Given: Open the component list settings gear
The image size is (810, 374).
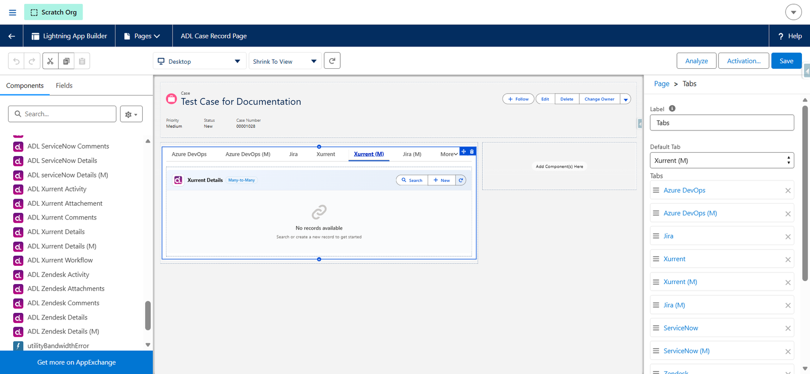Looking at the screenshot, I should [131, 114].
